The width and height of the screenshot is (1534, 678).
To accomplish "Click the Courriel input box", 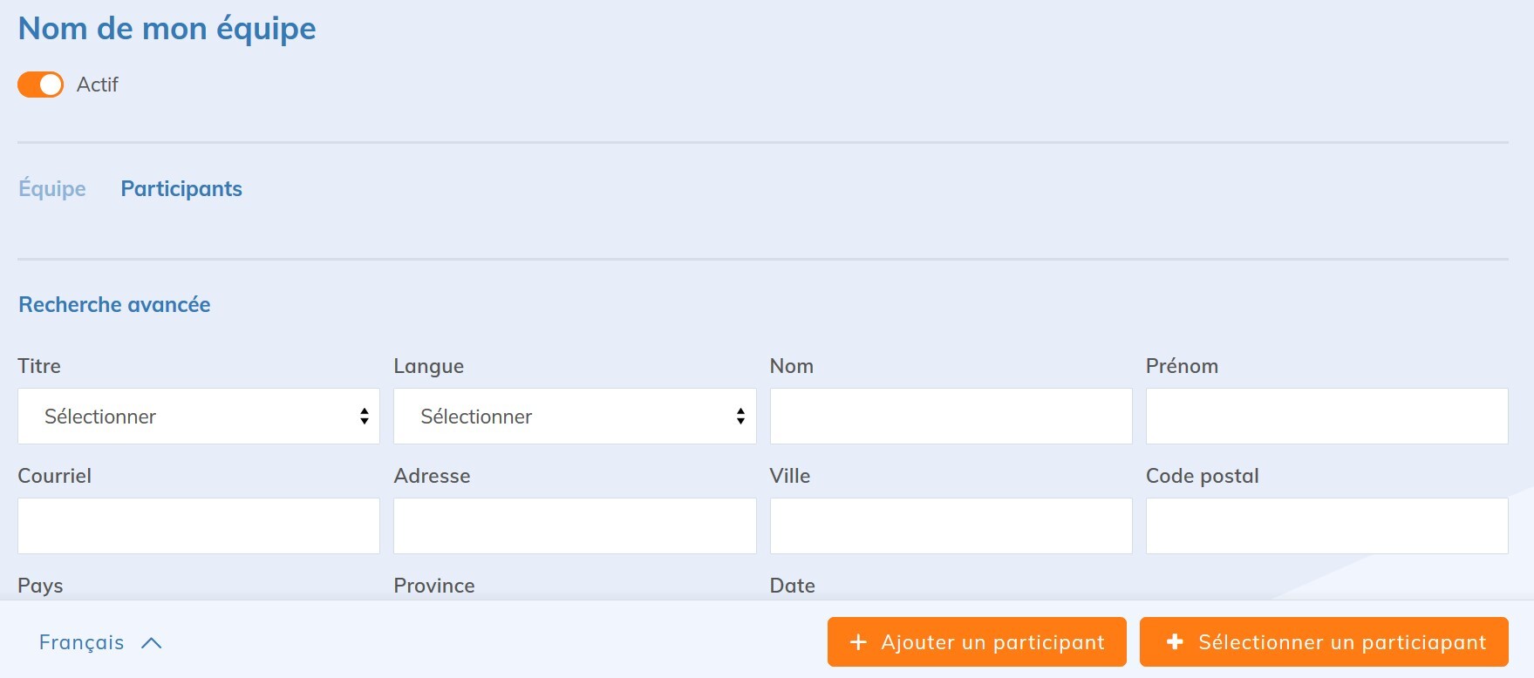I will pyautogui.click(x=198, y=526).
